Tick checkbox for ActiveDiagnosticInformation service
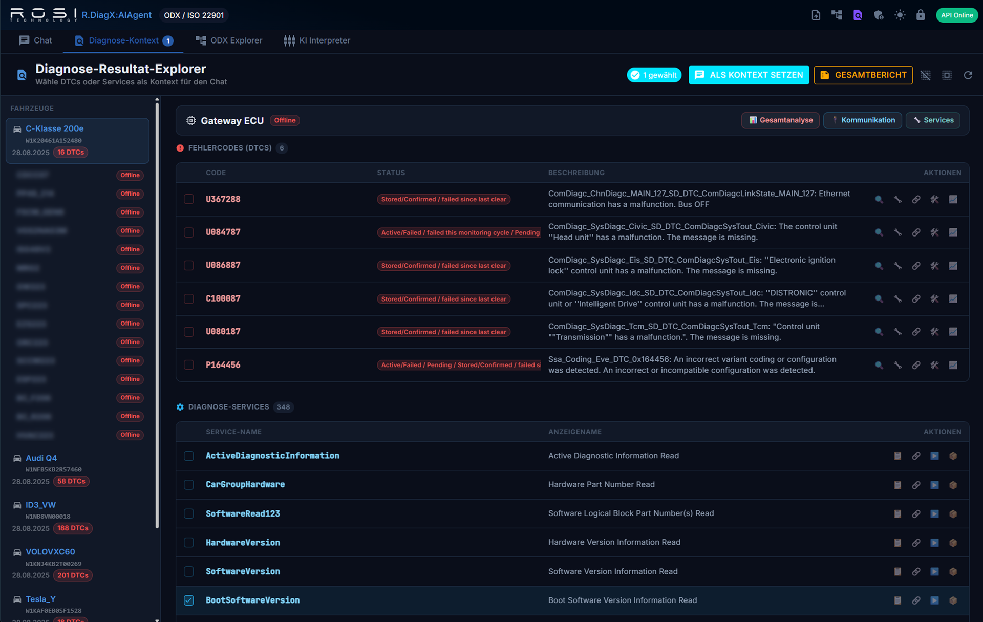Image resolution: width=983 pixels, height=622 pixels. tap(189, 456)
